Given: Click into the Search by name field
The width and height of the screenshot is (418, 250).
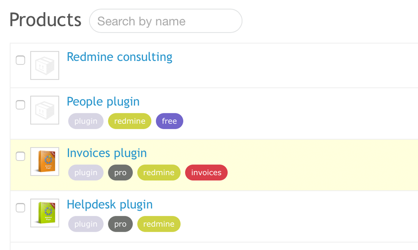Looking at the screenshot, I should [166, 21].
